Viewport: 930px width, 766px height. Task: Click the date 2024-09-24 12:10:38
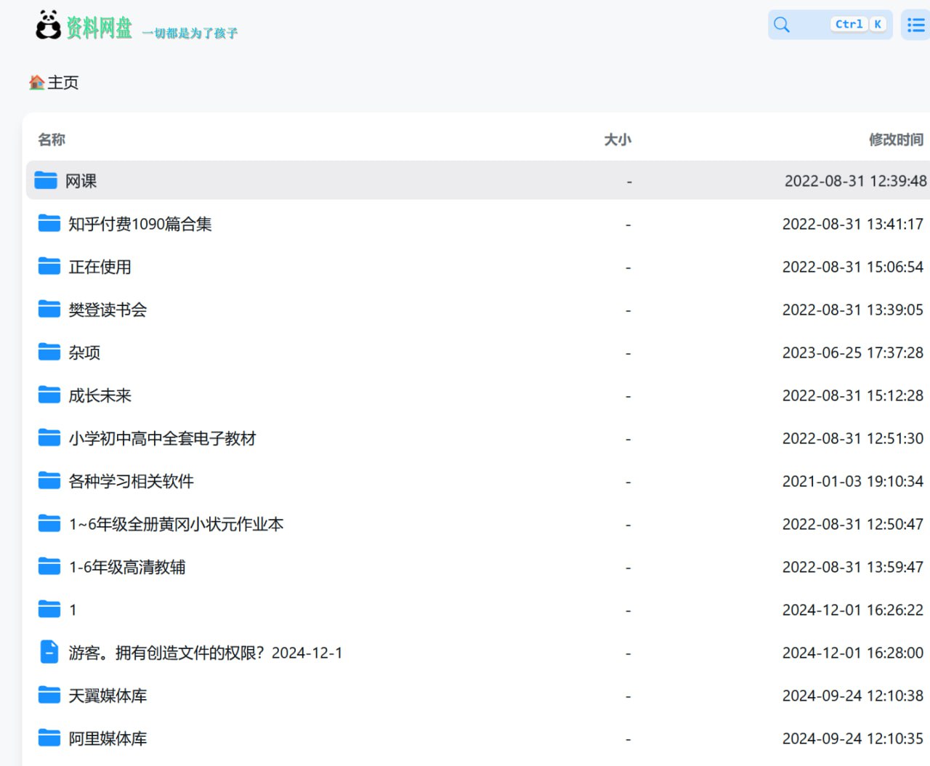click(852, 696)
